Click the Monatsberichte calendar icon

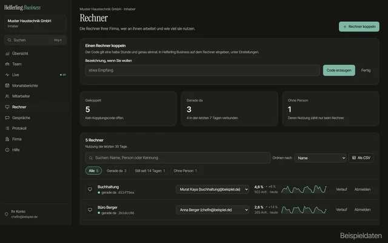7,86
